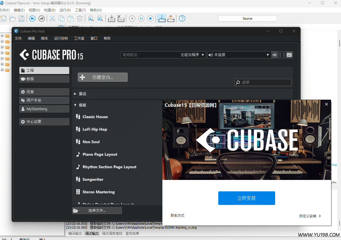341x240 pixels.
Task: Expand the 未连接 audio output dropdown
Action: [x=267, y=55]
